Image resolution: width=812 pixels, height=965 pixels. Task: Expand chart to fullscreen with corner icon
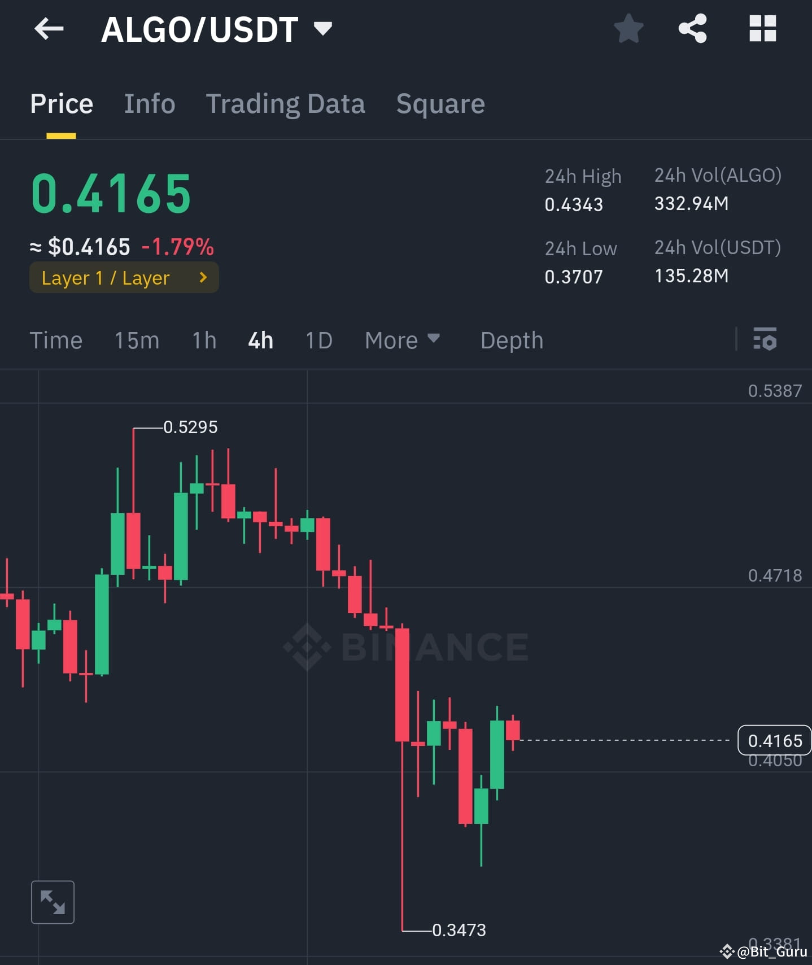point(53,902)
